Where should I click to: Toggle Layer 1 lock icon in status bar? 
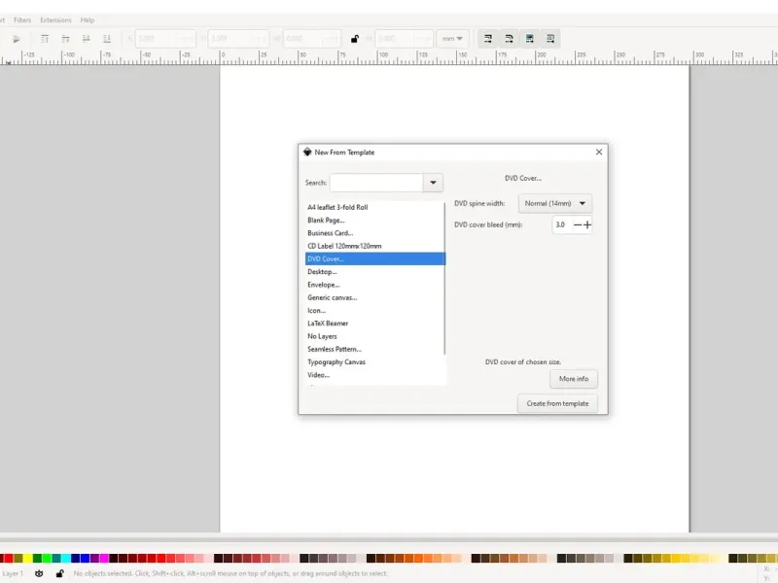point(59,573)
